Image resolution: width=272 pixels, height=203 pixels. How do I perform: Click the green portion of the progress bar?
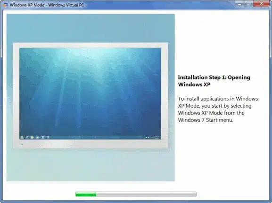pos(86,194)
